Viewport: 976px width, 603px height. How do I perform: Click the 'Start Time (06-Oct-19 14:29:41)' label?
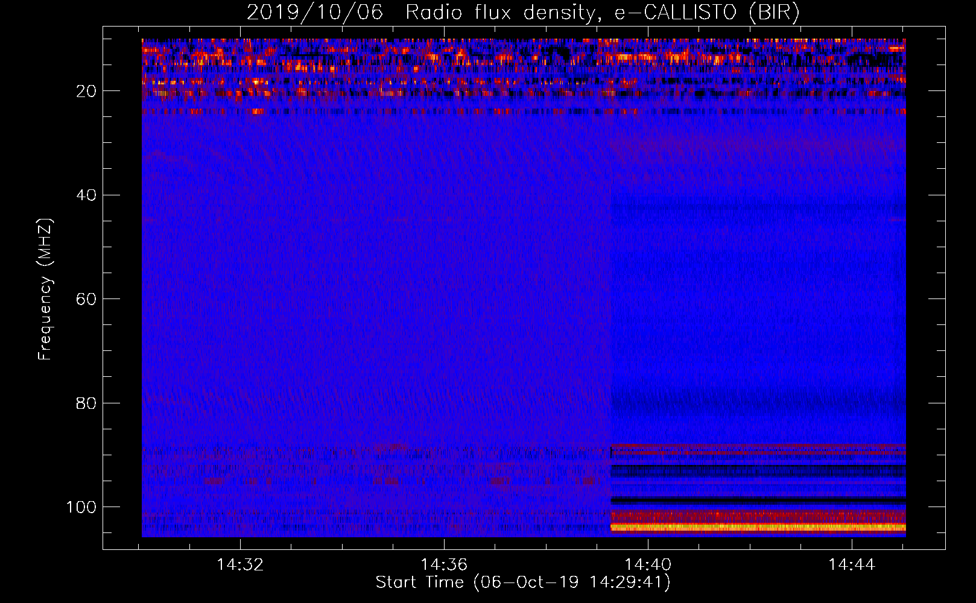coord(523,582)
